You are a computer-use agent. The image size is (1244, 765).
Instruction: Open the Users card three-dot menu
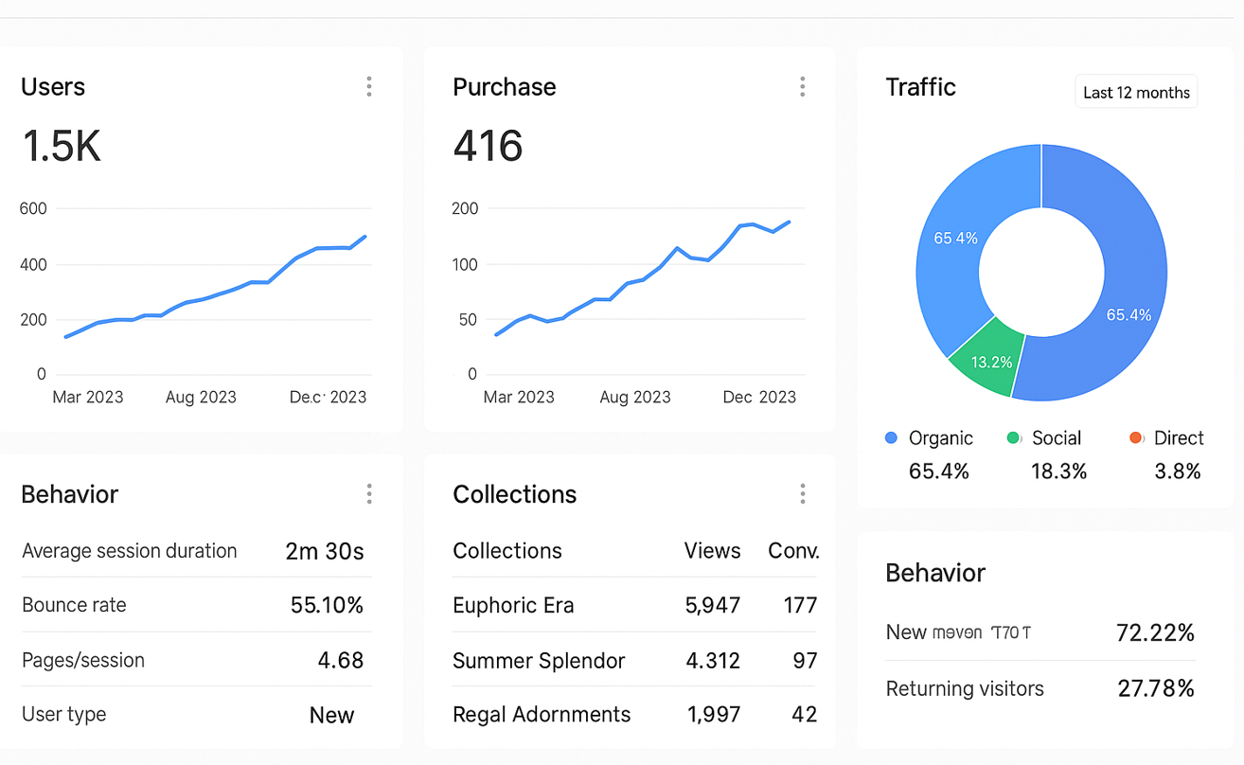click(369, 87)
